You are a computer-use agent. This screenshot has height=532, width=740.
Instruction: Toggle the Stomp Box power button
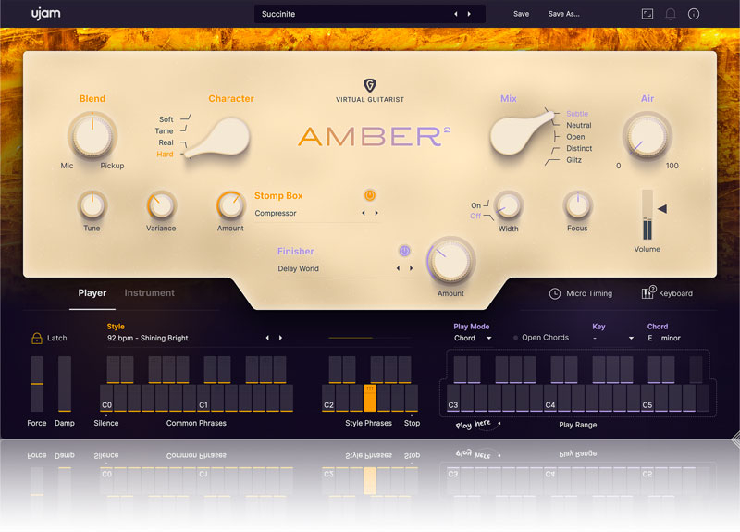pos(370,195)
